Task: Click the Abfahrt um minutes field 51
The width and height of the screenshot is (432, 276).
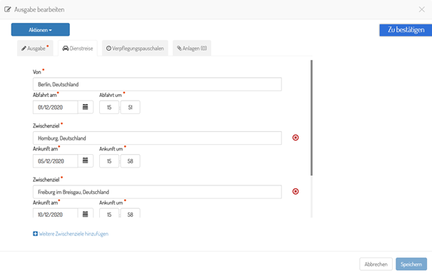Action: click(131, 107)
